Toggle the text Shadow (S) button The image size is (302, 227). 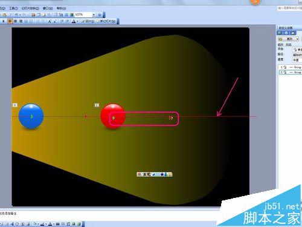point(3,21)
